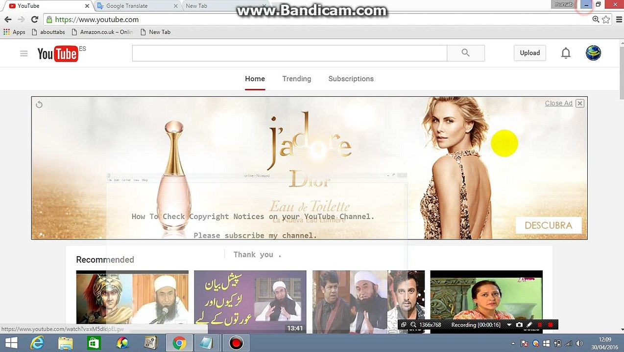Open the network signal tray icon
The width and height of the screenshot is (624, 352).
pyautogui.click(x=569, y=344)
